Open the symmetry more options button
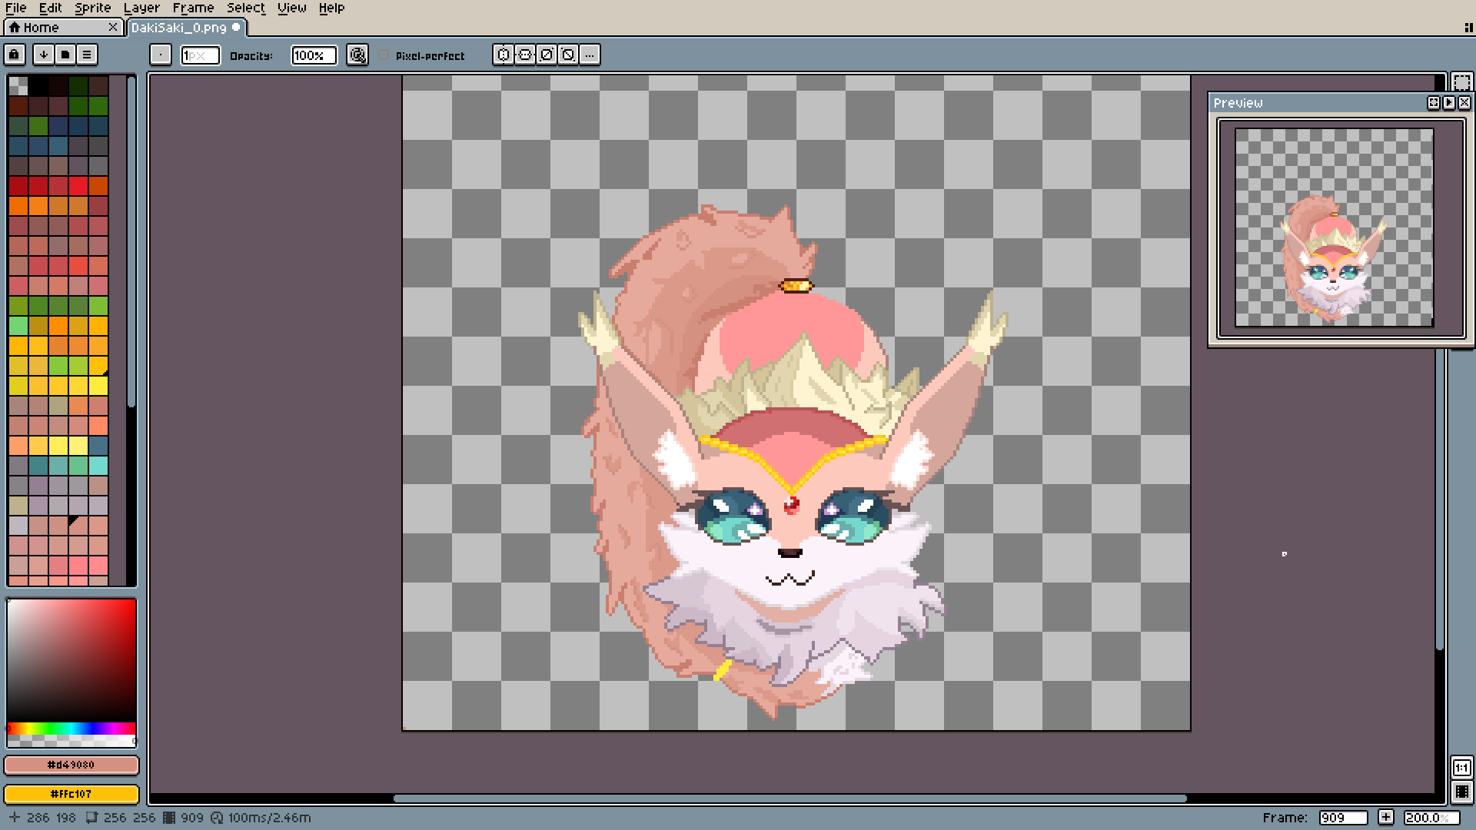The height and width of the screenshot is (830, 1476). [x=590, y=55]
